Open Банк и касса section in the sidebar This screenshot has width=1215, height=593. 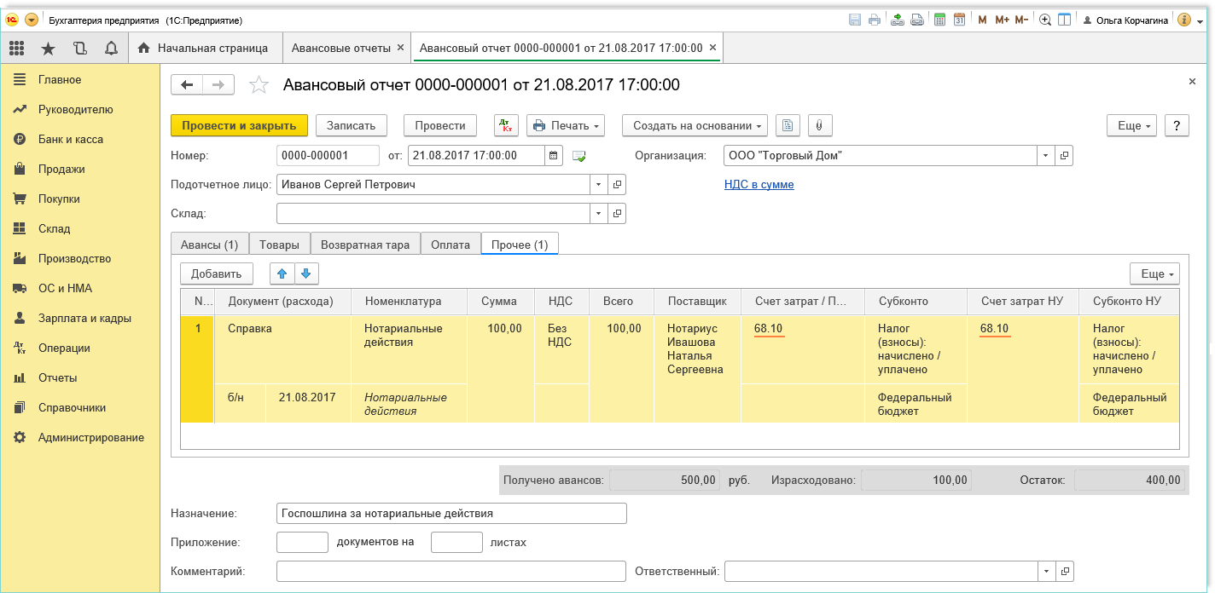(x=71, y=139)
